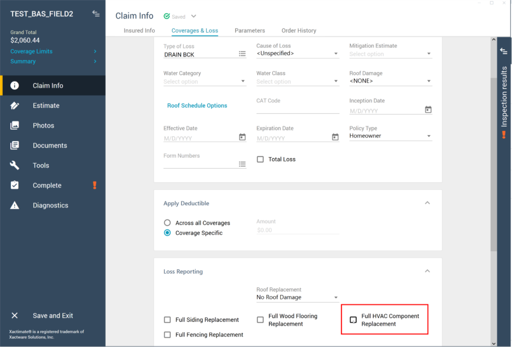Check the Total Loss checkbox
The image size is (512, 347).
coord(260,159)
